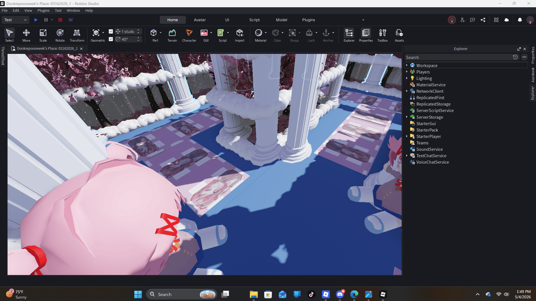The image size is (536, 301).
Task: Open the Assets manager
Action: [x=399, y=35]
